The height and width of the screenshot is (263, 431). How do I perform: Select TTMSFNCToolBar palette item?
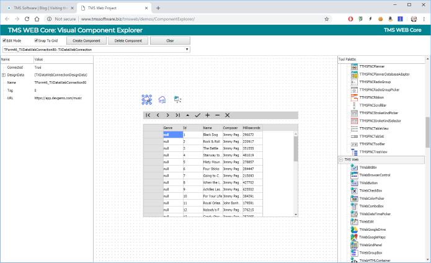372,144
